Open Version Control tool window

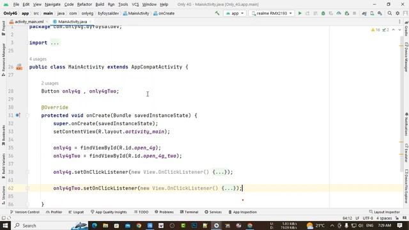(24, 212)
